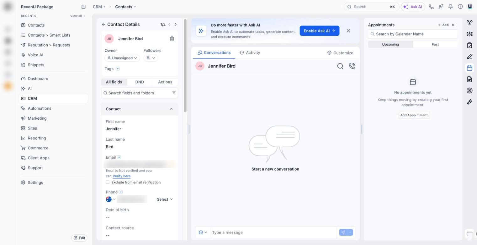Delete contact using the trash icon
Viewport: 477px width, 245px height.
coord(172,39)
